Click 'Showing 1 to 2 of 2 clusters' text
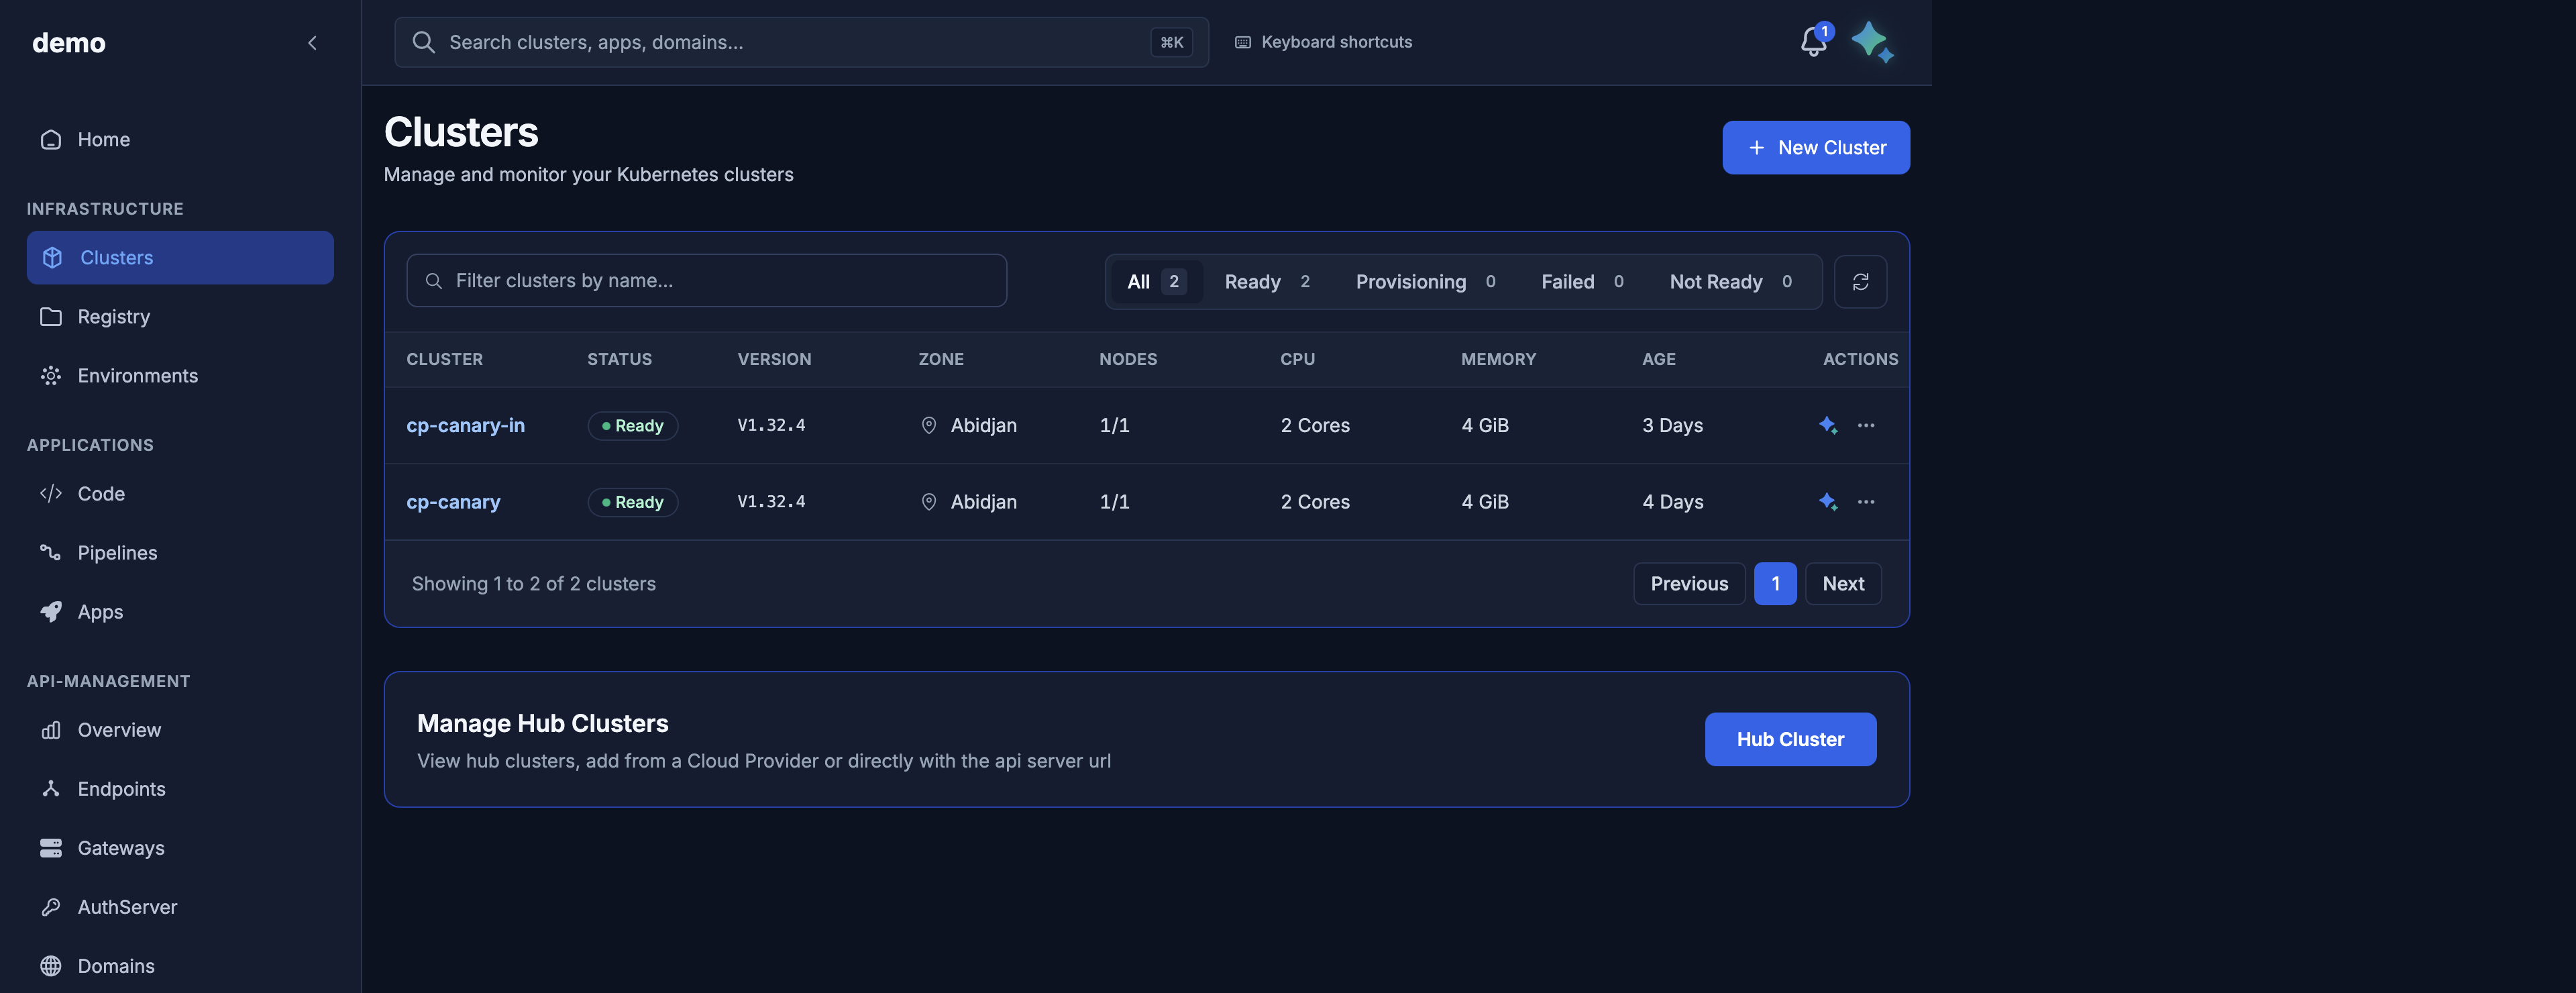 (x=533, y=583)
